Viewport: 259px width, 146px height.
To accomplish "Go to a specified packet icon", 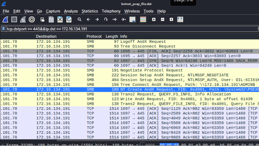I will (106, 20).
